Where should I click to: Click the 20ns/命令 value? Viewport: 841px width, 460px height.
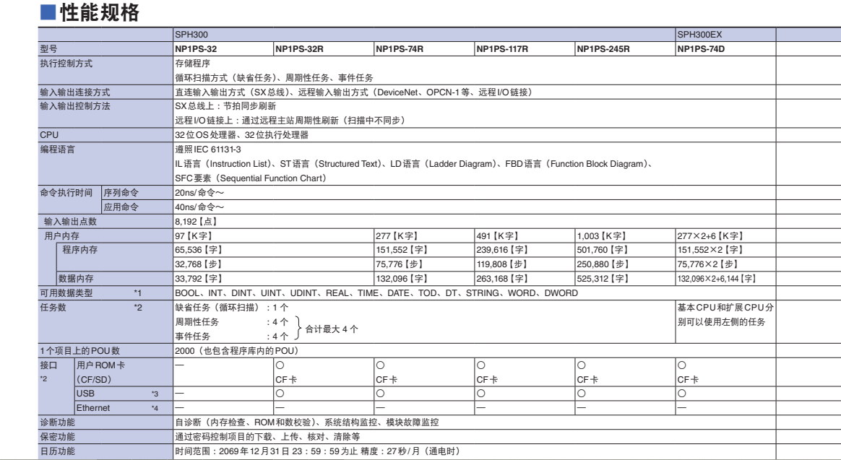click(199, 193)
